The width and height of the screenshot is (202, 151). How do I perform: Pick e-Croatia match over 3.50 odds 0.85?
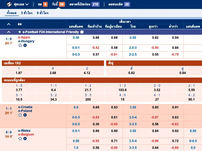[x=155, y=107]
